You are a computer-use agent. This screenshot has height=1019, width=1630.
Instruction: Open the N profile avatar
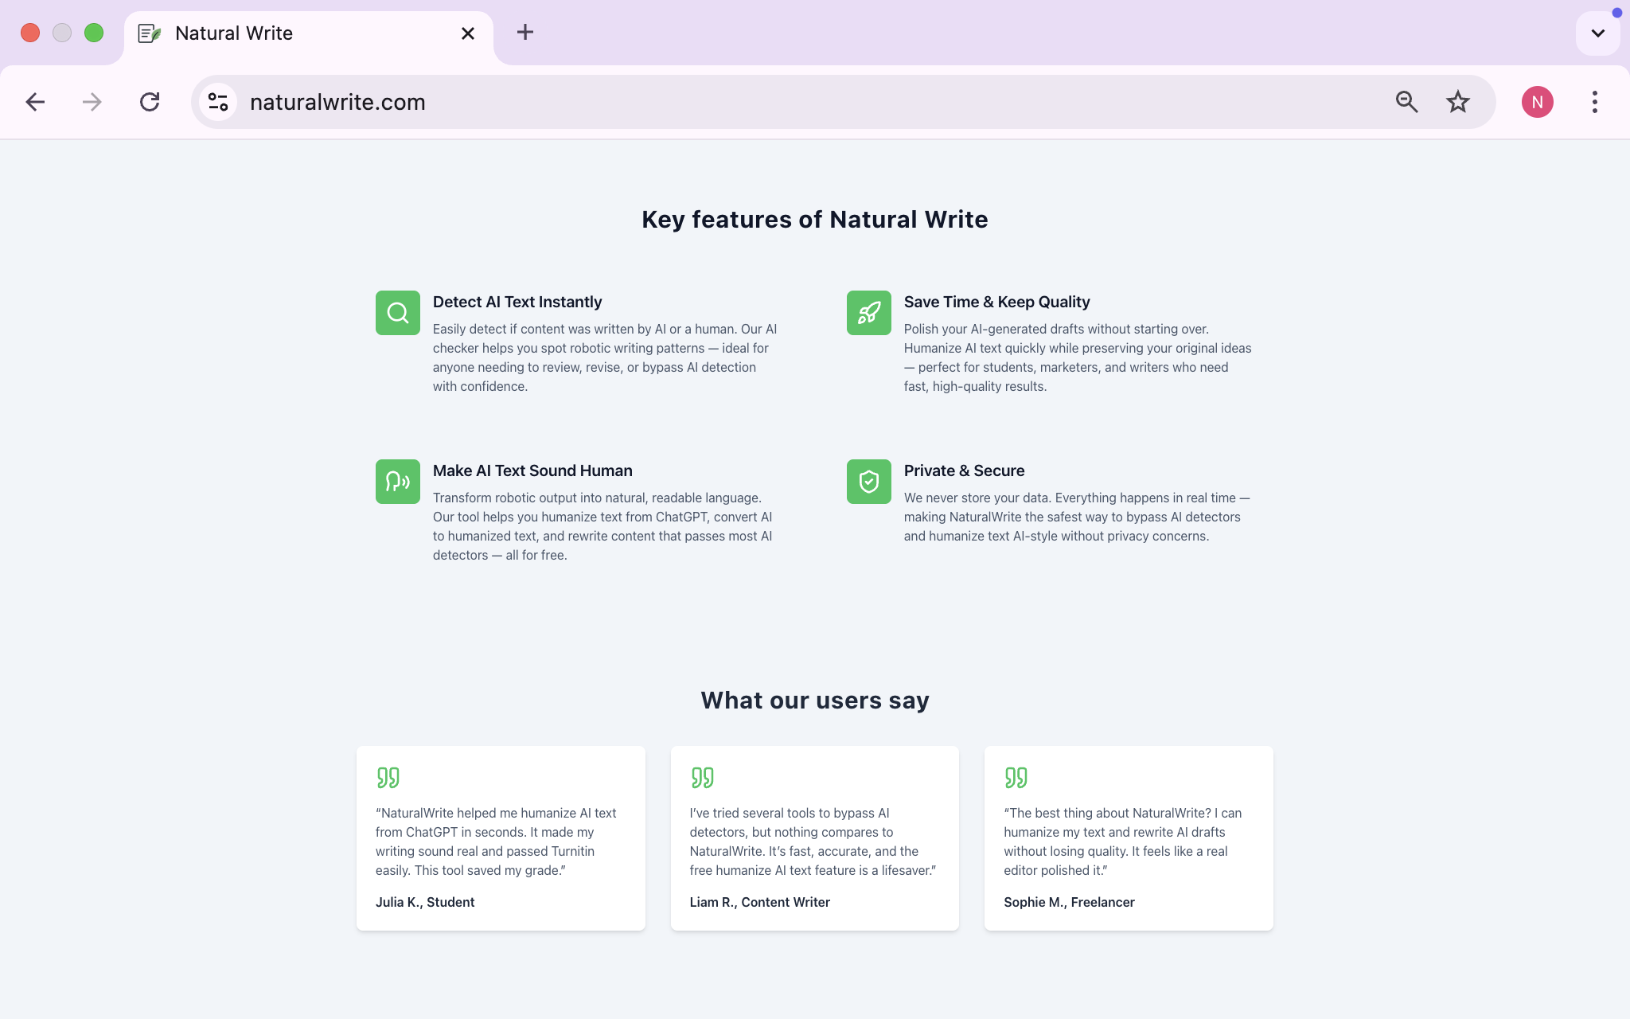pyautogui.click(x=1537, y=102)
